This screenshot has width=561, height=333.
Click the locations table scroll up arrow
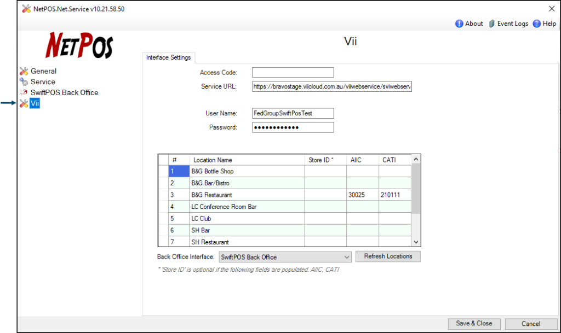[x=416, y=159]
